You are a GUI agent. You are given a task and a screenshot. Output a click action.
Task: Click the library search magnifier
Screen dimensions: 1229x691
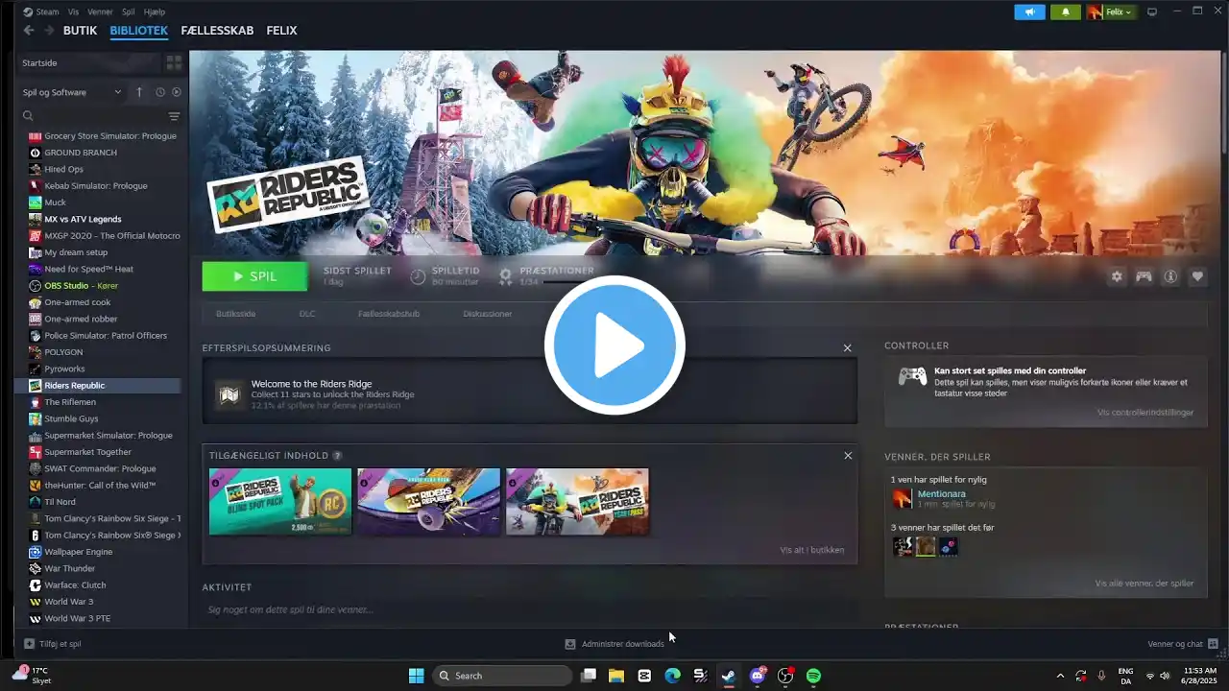pyautogui.click(x=28, y=116)
